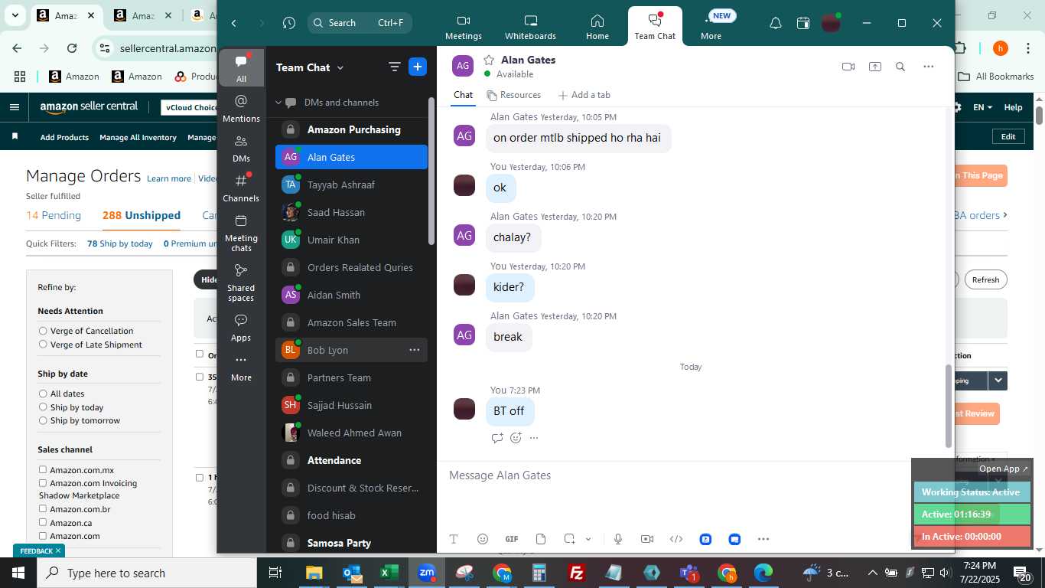Select All dates radio button
The image size is (1045, 588).
[x=43, y=394]
